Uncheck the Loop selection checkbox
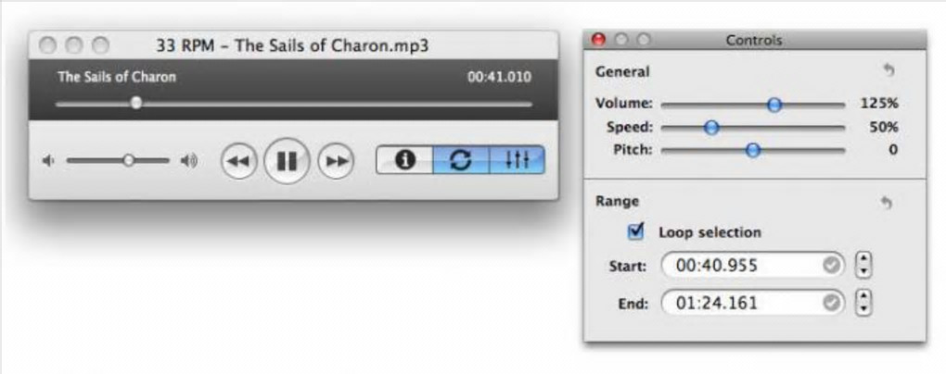946x374 pixels. pyautogui.click(x=636, y=232)
